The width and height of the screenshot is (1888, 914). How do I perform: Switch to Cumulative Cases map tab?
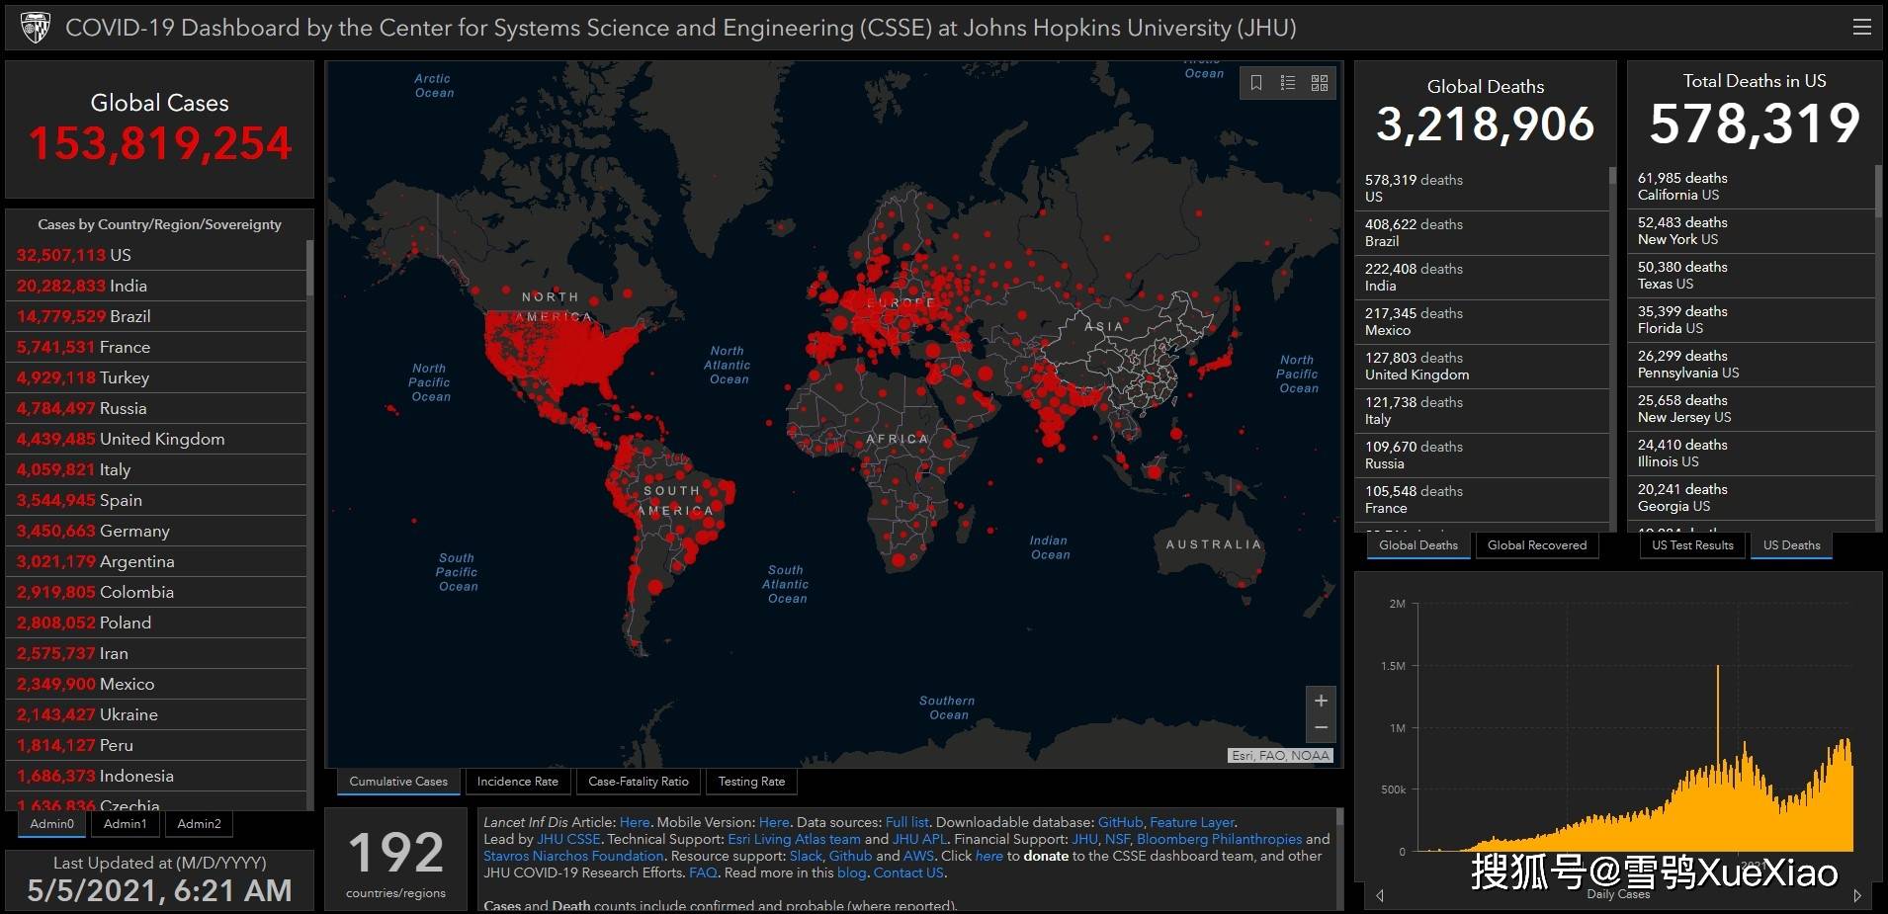click(x=398, y=782)
